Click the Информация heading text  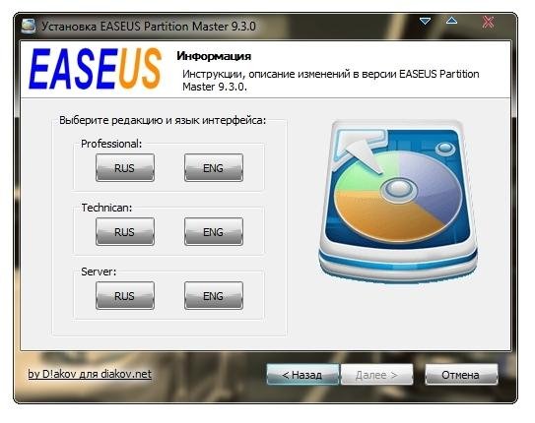[x=214, y=56]
